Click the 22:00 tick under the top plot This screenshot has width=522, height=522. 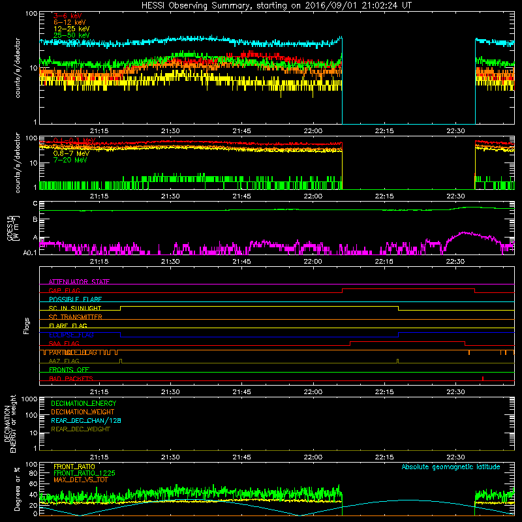coord(313,131)
